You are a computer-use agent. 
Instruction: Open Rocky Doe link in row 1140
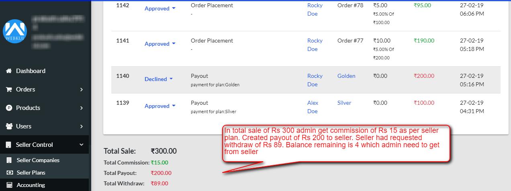point(315,80)
